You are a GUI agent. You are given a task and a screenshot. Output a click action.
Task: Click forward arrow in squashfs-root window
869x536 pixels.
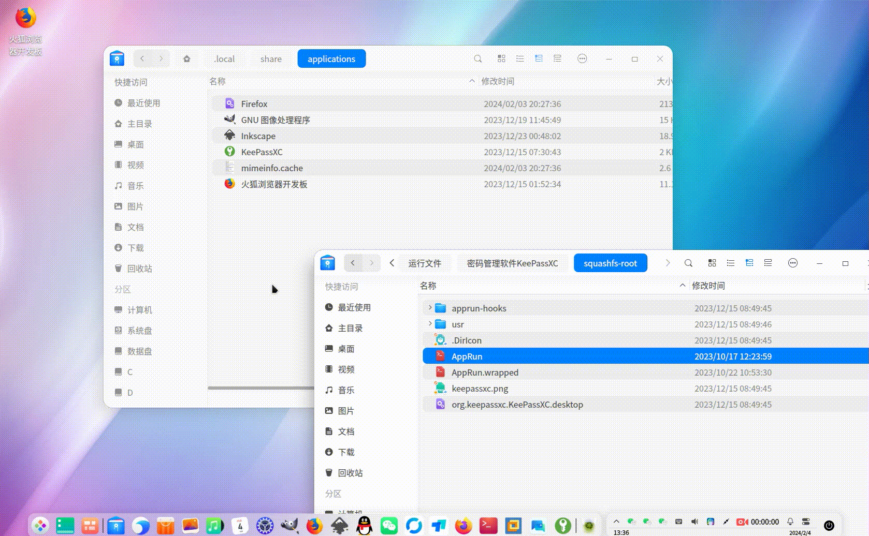pyautogui.click(x=372, y=263)
